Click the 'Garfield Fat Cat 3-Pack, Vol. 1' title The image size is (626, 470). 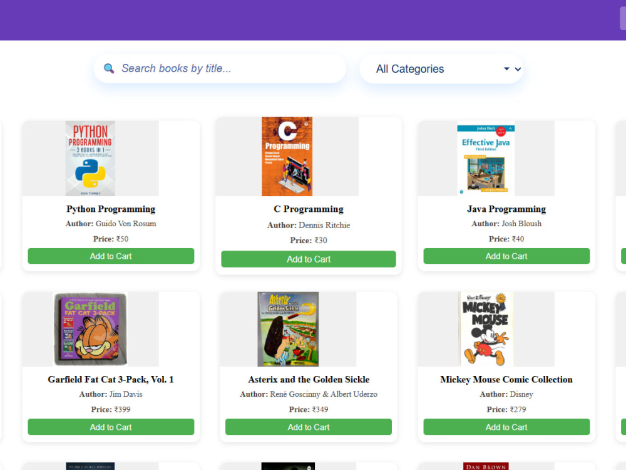pos(111,379)
